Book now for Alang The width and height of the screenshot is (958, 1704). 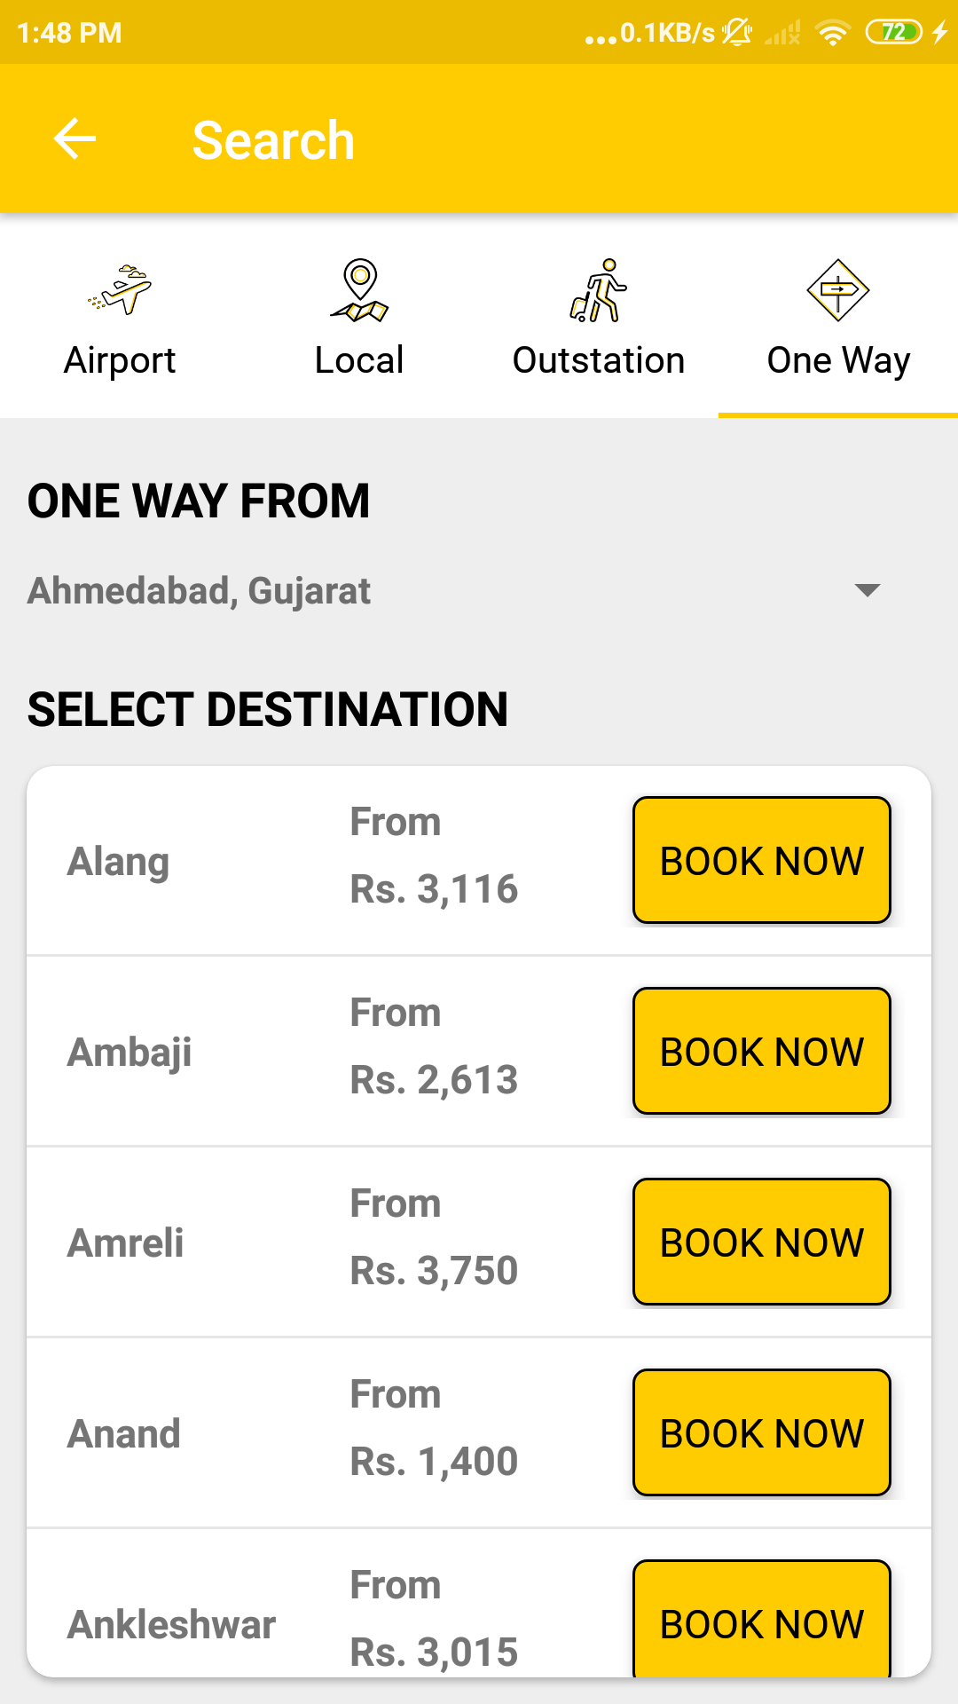[x=762, y=860]
